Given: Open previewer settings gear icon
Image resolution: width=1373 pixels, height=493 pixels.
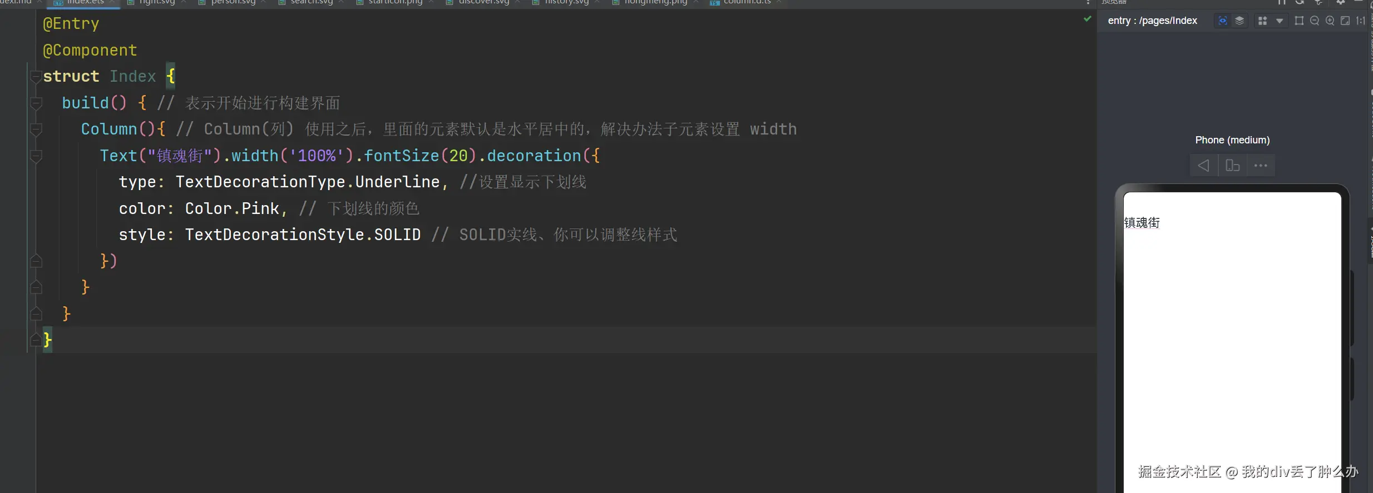Looking at the screenshot, I should pyautogui.click(x=1341, y=2).
